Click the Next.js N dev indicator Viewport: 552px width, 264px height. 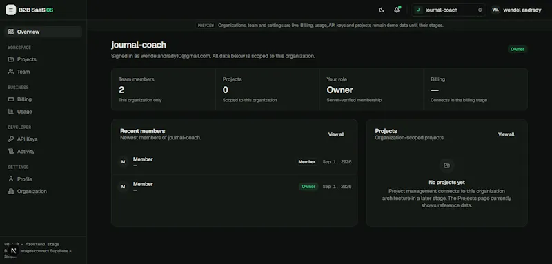click(x=14, y=251)
